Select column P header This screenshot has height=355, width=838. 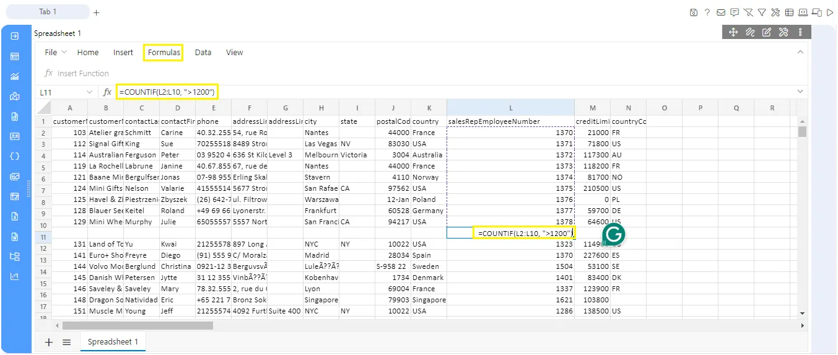pyautogui.click(x=701, y=108)
